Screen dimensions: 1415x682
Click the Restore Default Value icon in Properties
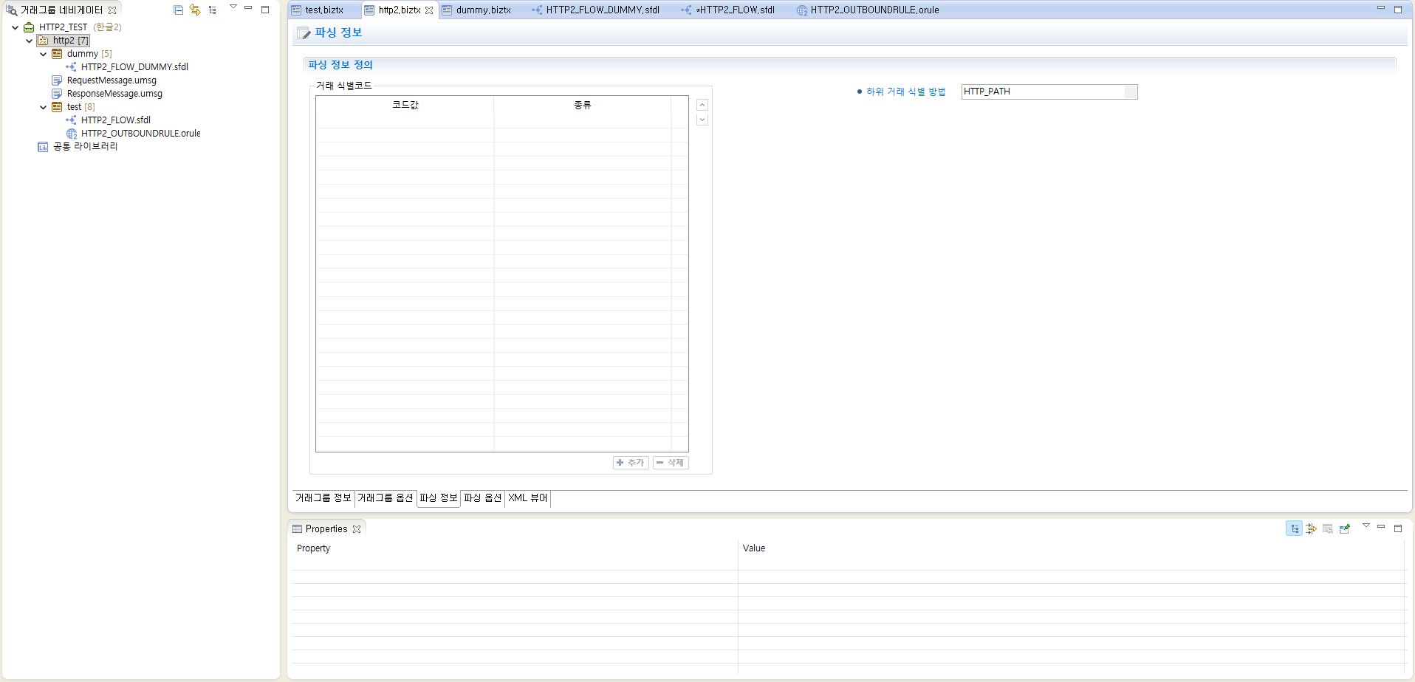pyautogui.click(x=1329, y=528)
